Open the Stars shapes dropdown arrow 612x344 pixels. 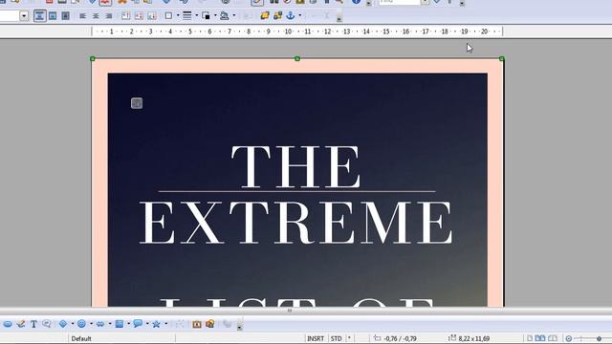(x=165, y=324)
